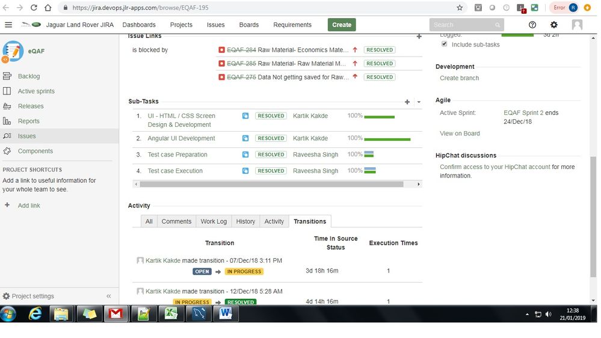This screenshot has height=338, width=601.
Task: Toggle Include sub-tasks checkbox
Action: click(444, 44)
